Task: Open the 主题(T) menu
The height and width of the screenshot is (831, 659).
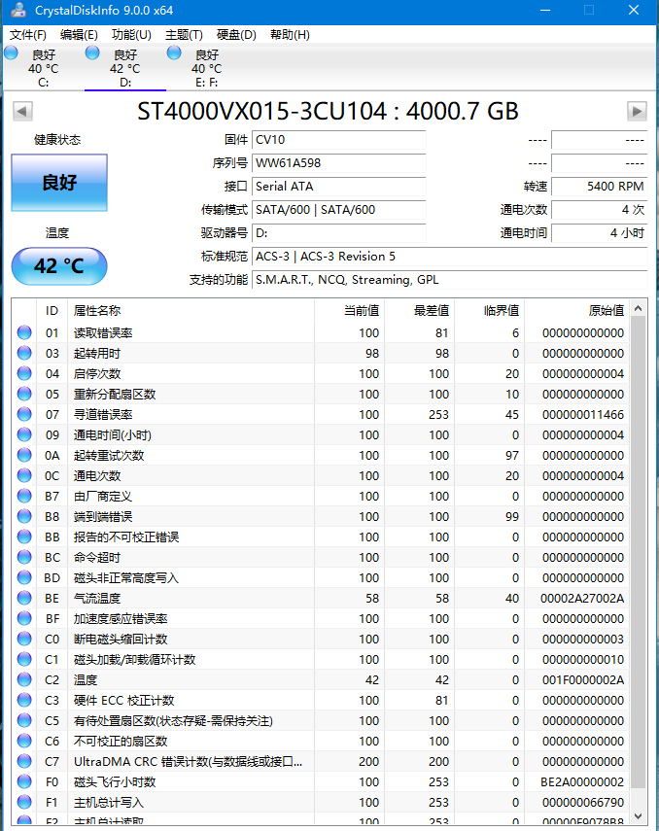Action: pyautogui.click(x=184, y=35)
